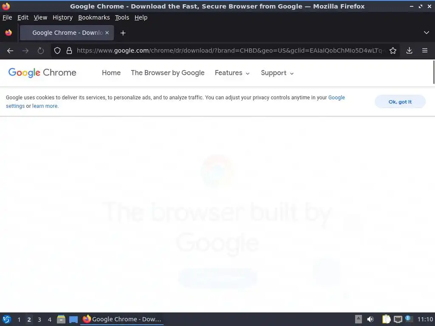
Task: Open the file manager taskbar icon
Action: tap(61, 319)
